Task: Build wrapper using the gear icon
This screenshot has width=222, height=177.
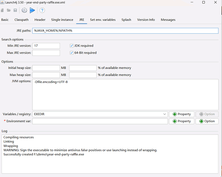Action: [x=24, y=10]
